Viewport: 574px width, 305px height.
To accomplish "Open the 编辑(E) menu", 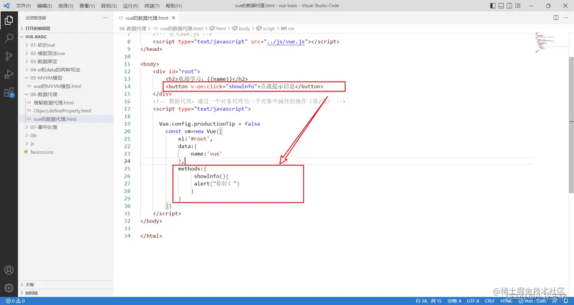I will [44, 6].
